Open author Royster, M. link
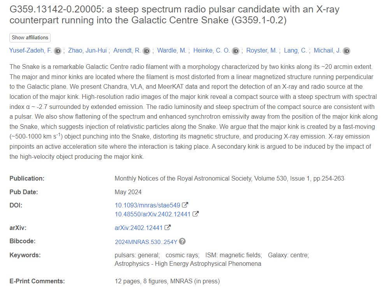387x295 pixels. tap(262, 51)
